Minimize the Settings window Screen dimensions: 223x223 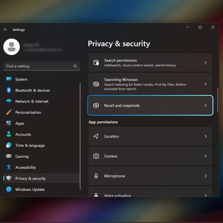[188, 27]
